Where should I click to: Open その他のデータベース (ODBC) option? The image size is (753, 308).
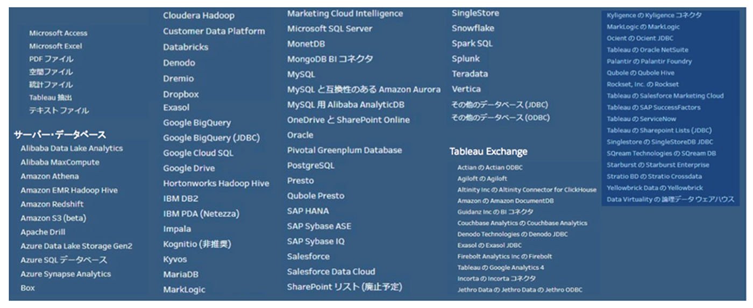500,118
